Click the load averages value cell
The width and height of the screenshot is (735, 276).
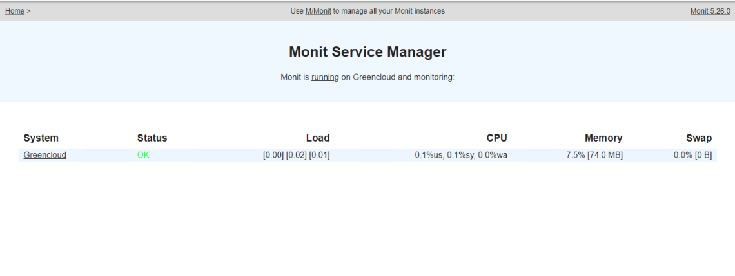296,155
